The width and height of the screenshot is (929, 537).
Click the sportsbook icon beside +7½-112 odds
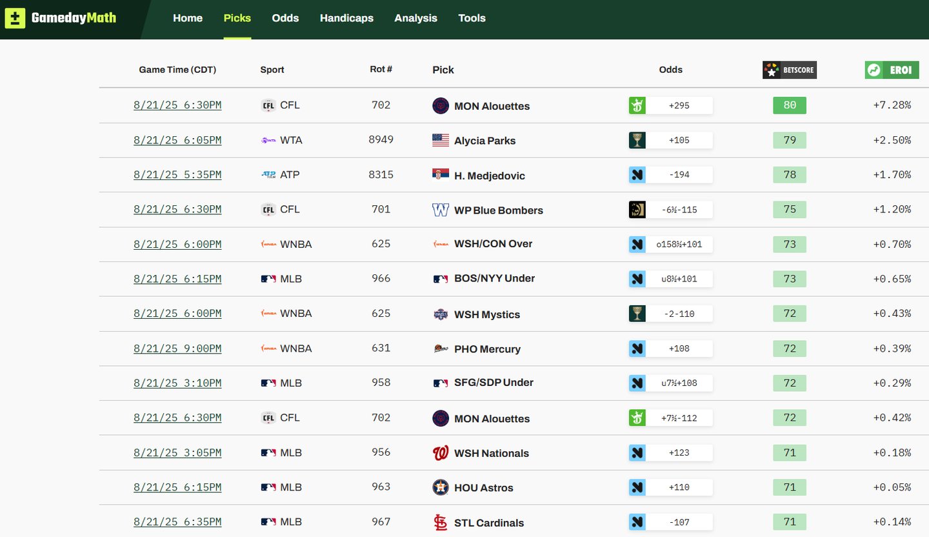(637, 418)
